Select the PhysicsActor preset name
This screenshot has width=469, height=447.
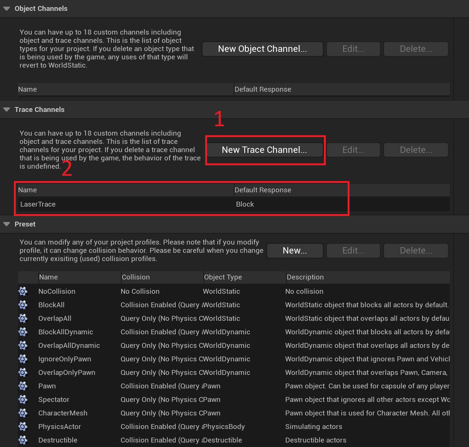[x=60, y=427]
